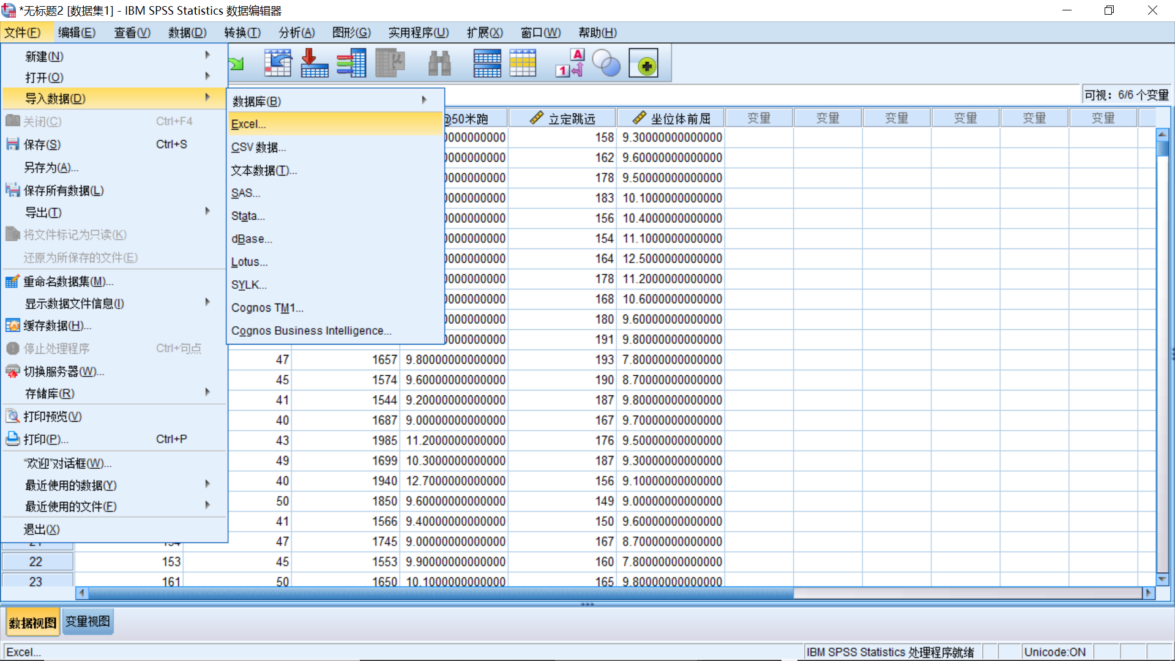
Task: Select CSV 数据... import option
Action: 258,148
